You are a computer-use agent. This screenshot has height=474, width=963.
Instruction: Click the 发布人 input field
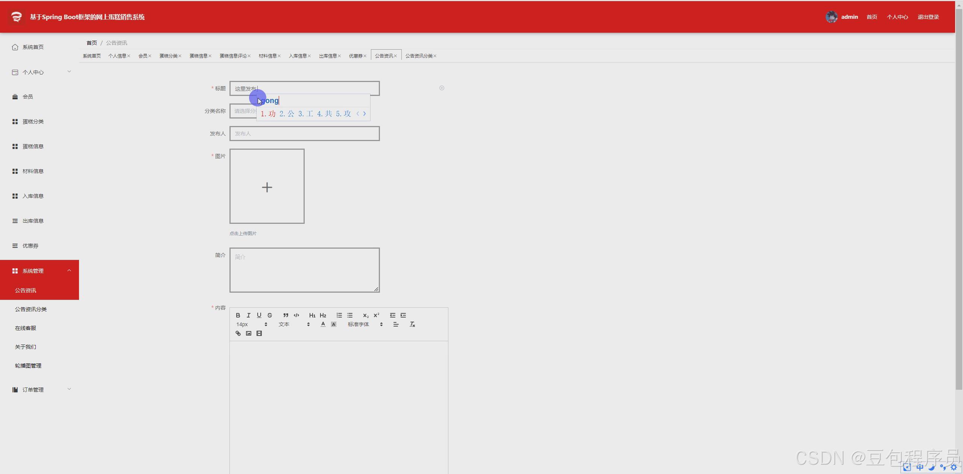[304, 134]
